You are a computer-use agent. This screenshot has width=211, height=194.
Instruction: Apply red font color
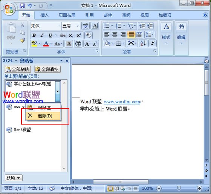coord(46,44)
